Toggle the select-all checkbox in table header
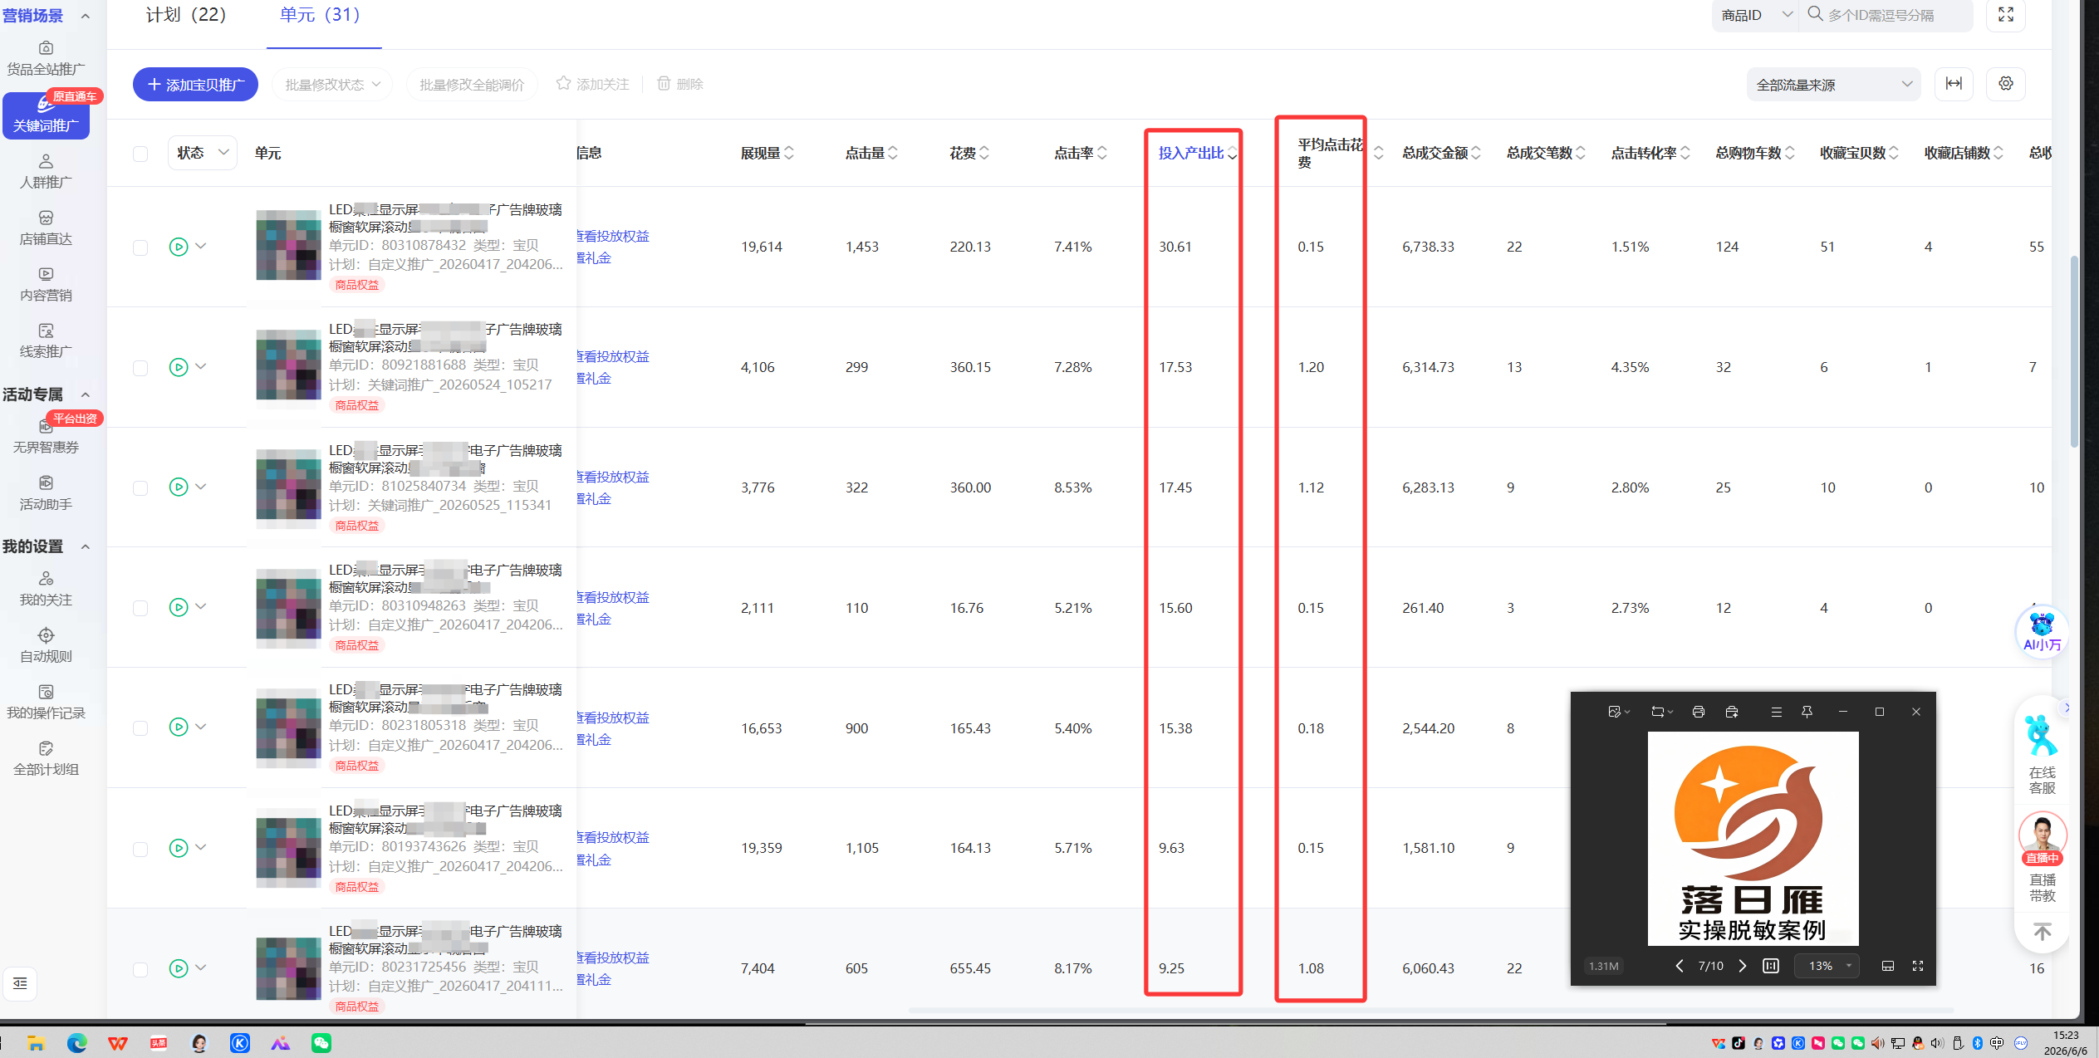 140,154
